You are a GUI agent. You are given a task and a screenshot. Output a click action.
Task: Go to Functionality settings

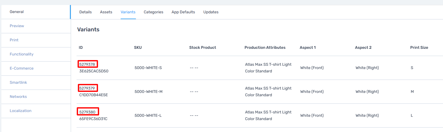click(36, 54)
